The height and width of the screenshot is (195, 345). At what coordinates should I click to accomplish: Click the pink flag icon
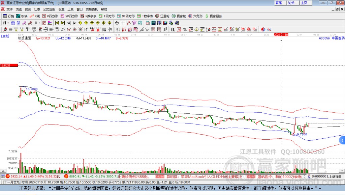[50, 23]
